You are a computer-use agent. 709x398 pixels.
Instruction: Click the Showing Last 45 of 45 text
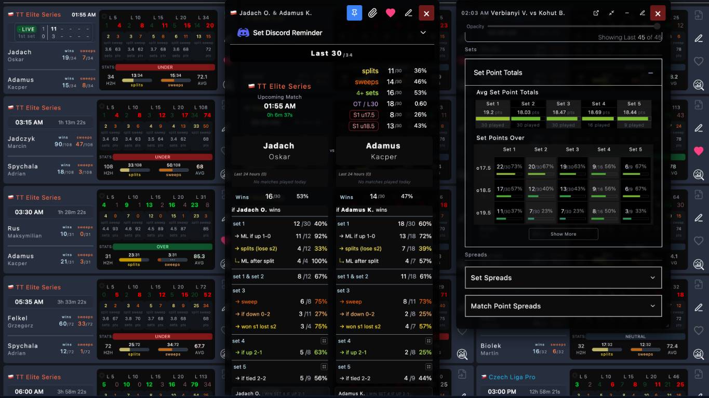pyautogui.click(x=630, y=37)
